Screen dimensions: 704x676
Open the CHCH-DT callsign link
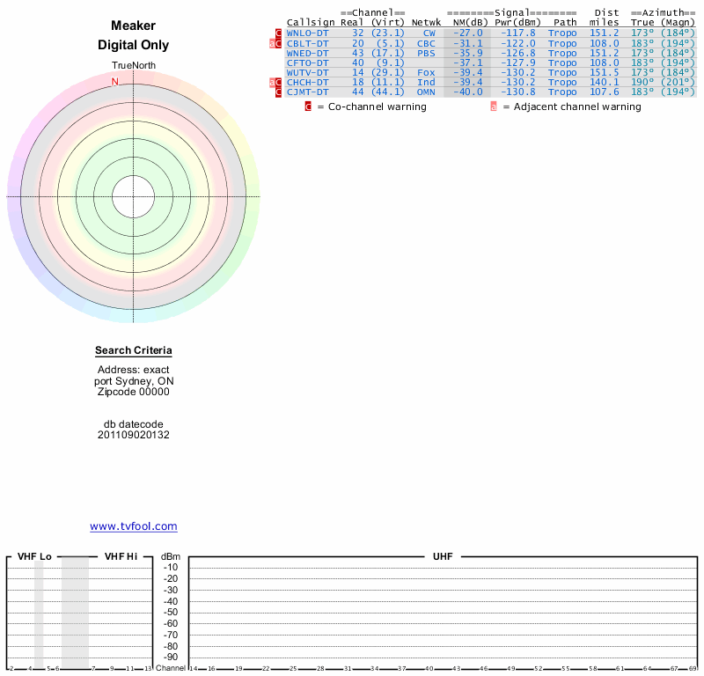307,83
